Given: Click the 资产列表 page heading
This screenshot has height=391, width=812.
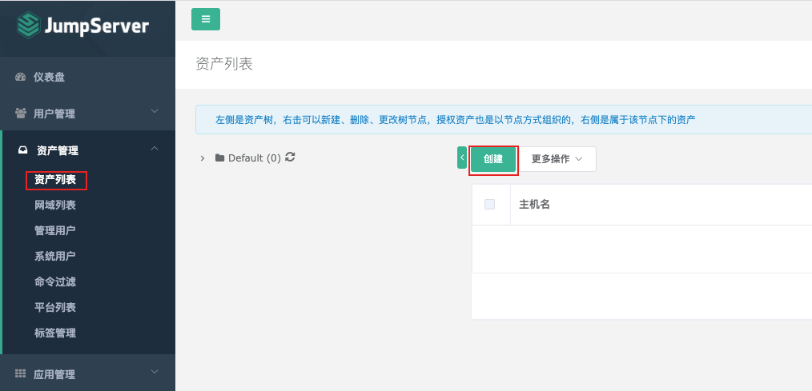Looking at the screenshot, I should pos(224,64).
